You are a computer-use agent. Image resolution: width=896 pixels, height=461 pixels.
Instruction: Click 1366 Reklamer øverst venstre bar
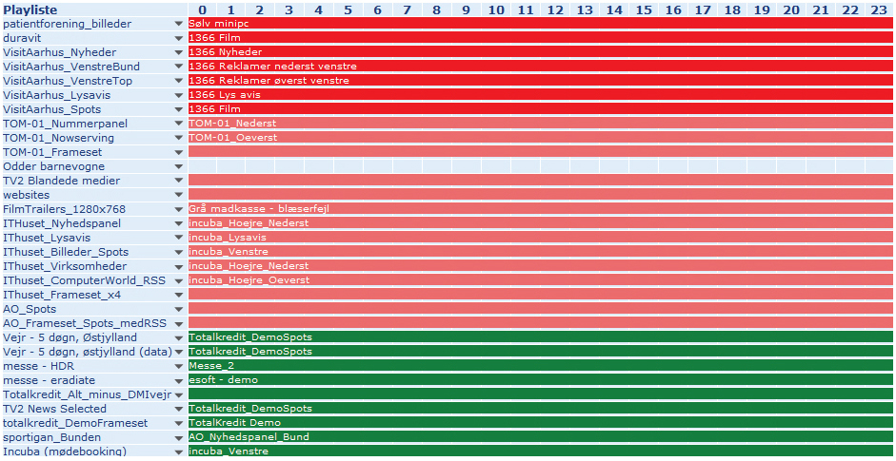[x=541, y=81]
